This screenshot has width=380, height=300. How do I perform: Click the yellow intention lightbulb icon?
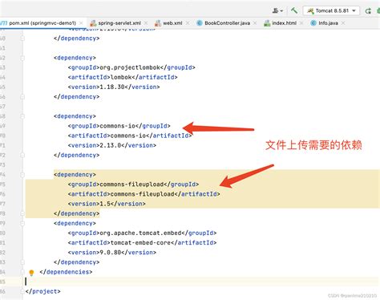pyautogui.click(x=31, y=273)
